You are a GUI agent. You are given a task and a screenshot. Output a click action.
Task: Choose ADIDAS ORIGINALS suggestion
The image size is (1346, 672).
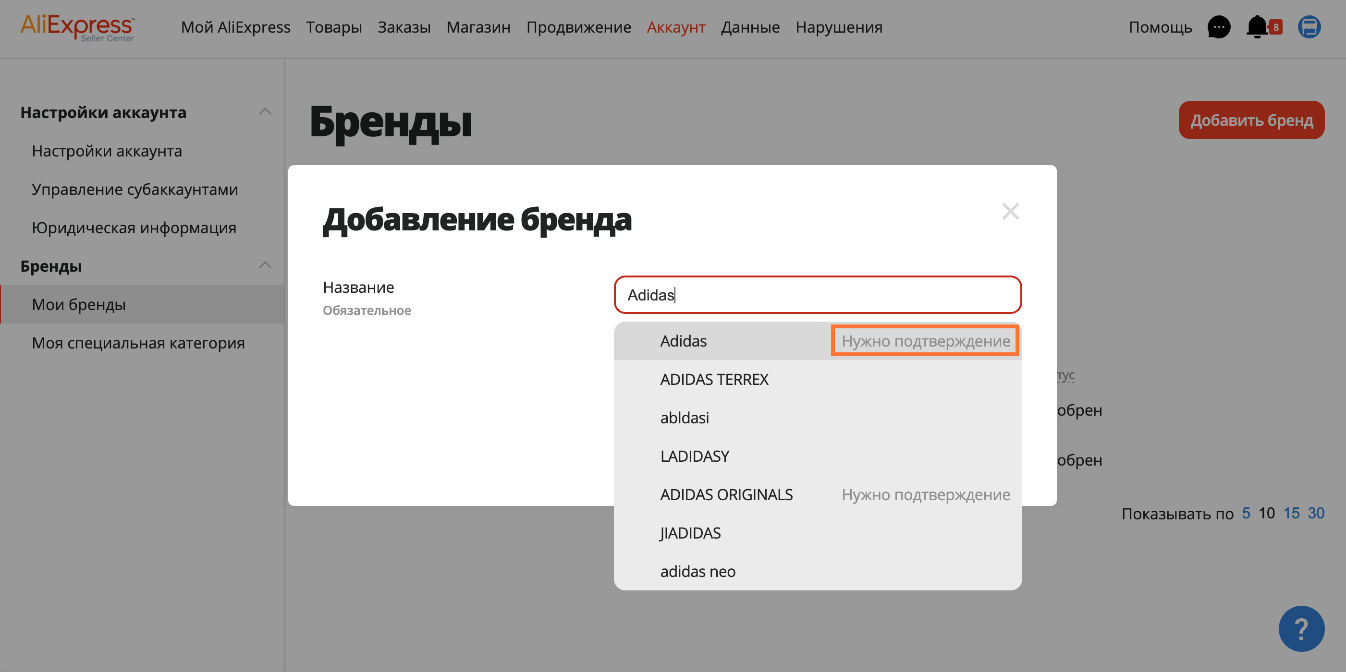726,494
